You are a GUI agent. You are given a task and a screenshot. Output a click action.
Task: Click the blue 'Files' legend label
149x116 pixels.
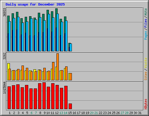[146, 23]
